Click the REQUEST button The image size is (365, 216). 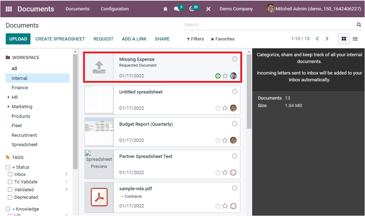click(x=104, y=39)
